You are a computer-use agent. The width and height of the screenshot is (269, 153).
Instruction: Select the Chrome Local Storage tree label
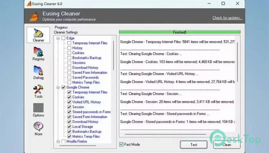(83, 127)
